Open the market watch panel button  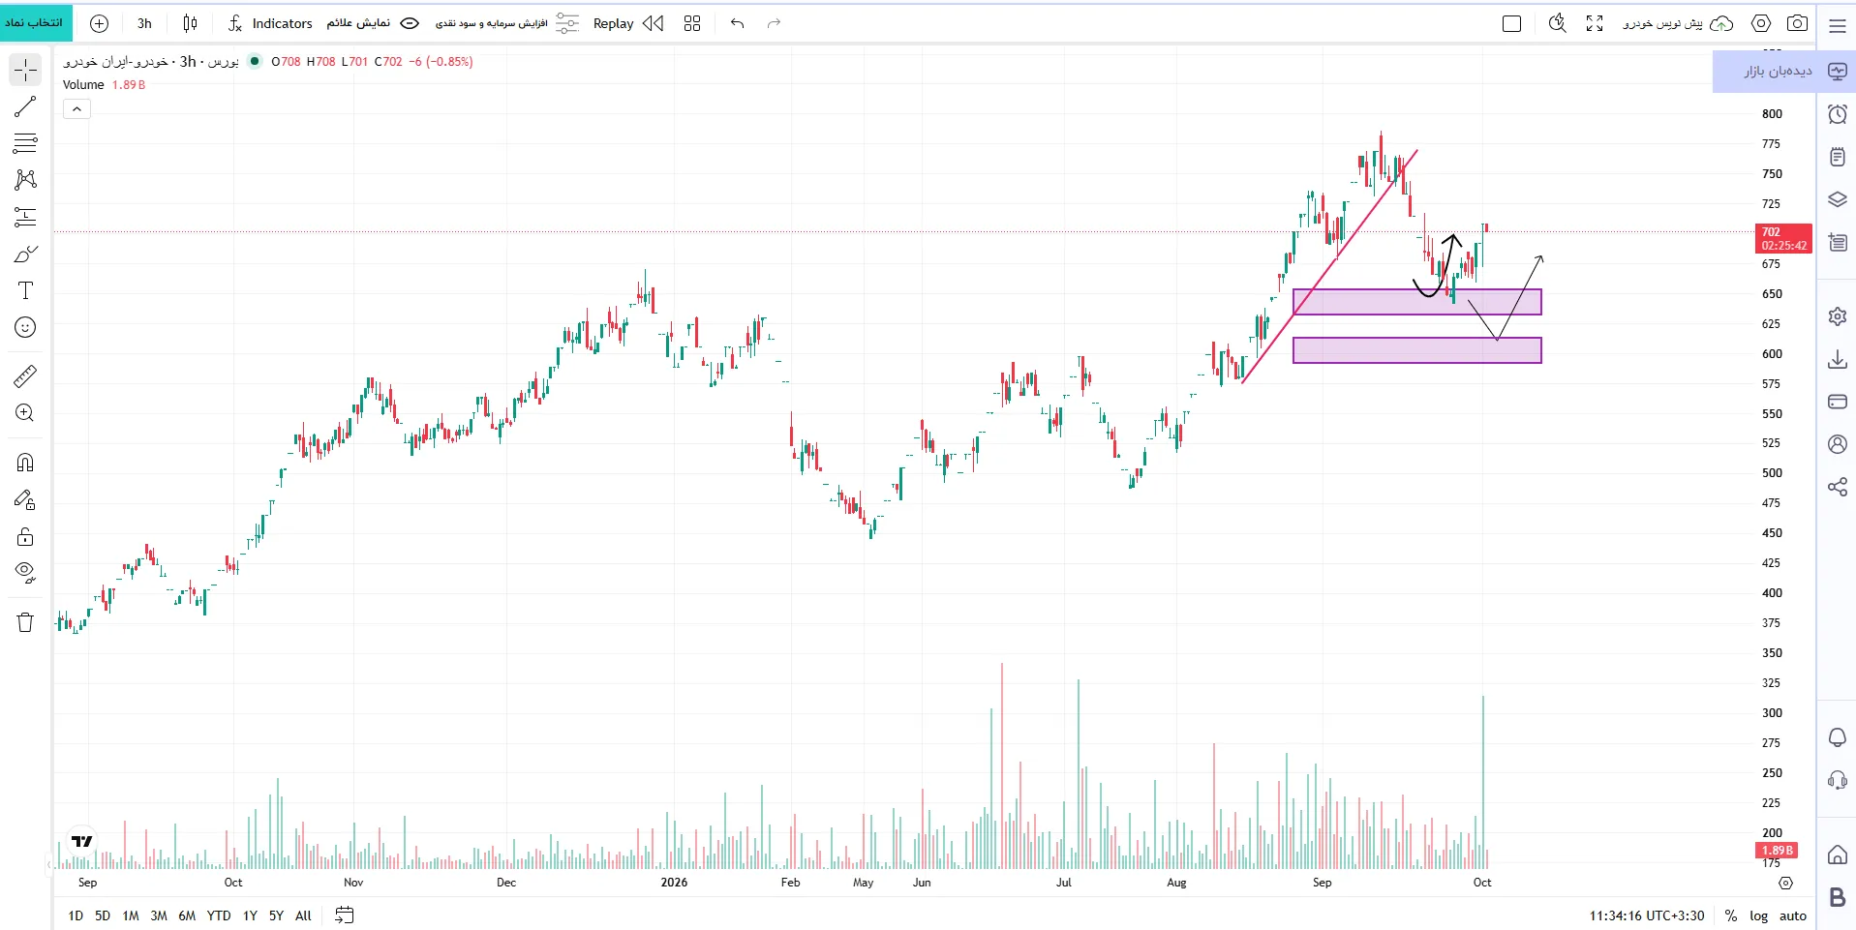click(x=1784, y=72)
